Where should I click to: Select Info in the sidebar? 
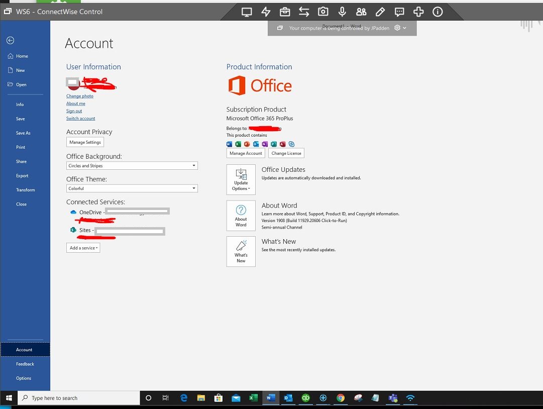point(20,105)
